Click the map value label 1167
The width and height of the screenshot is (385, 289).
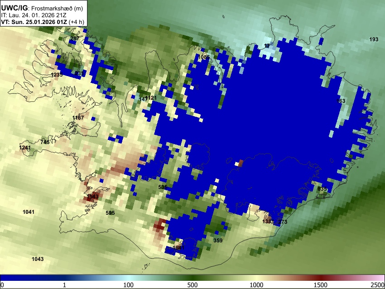pyautogui.click(x=78, y=118)
